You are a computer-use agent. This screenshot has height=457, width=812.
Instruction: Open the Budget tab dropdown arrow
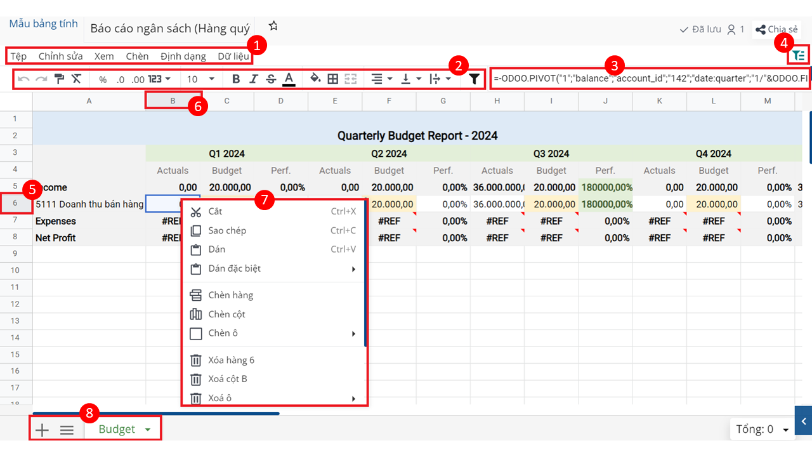[x=148, y=430]
